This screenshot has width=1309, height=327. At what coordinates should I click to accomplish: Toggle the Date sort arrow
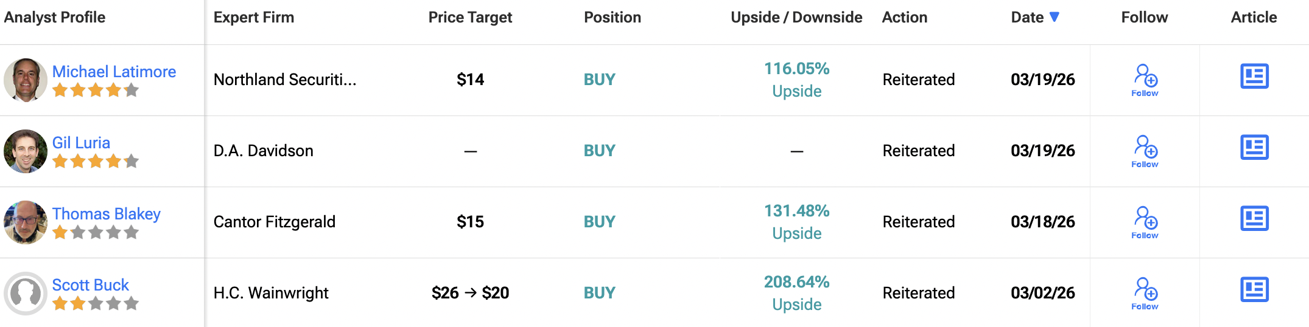point(1055,17)
